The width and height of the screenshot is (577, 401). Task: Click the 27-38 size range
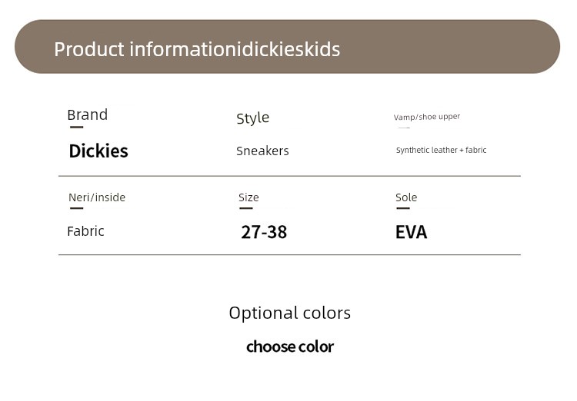[x=264, y=232]
